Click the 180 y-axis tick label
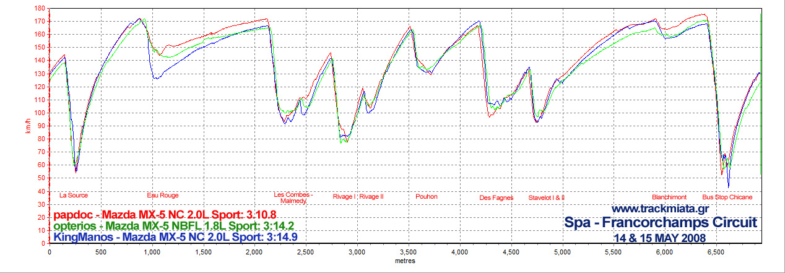Viewport: 785px width, 273px height. coord(40,8)
